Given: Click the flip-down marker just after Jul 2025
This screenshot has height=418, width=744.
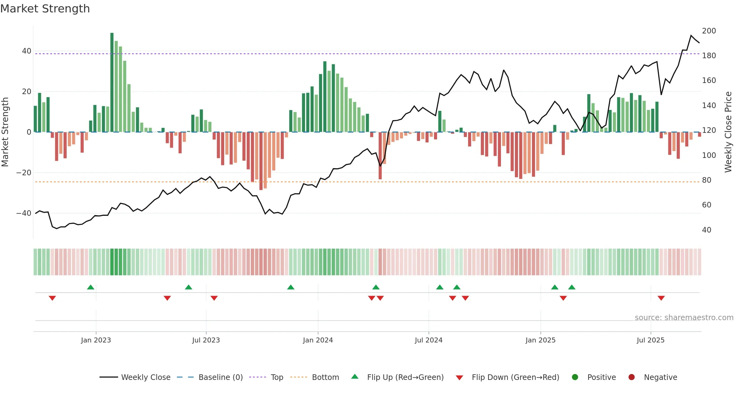Looking at the screenshot, I should 661,298.
